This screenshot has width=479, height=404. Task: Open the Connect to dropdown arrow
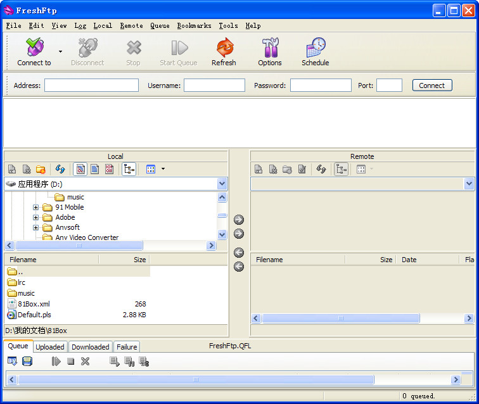[60, 51]
